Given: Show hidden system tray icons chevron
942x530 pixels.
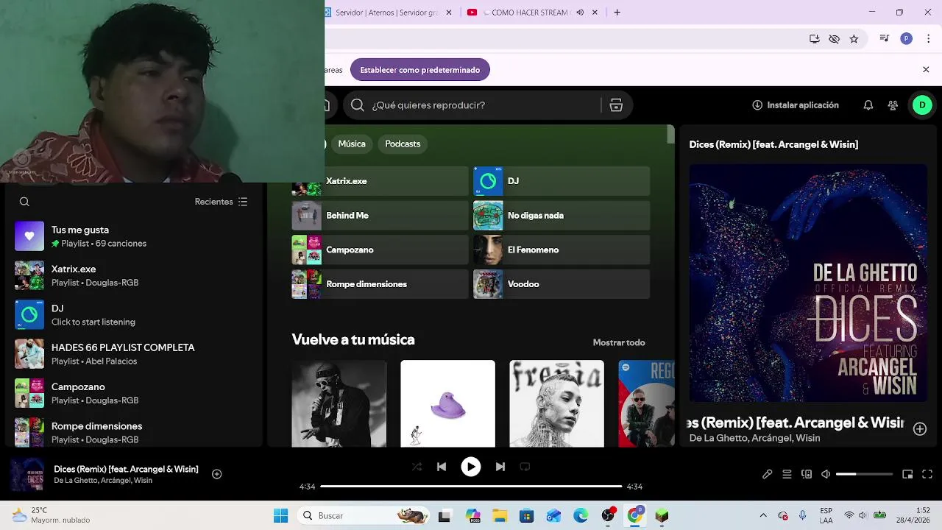Looking at the screenshot, I should point(763,516).
